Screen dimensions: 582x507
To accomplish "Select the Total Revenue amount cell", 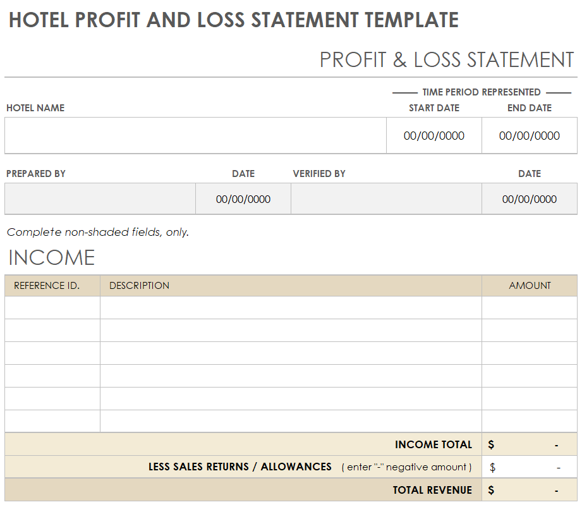I will (x=530, y=490).
